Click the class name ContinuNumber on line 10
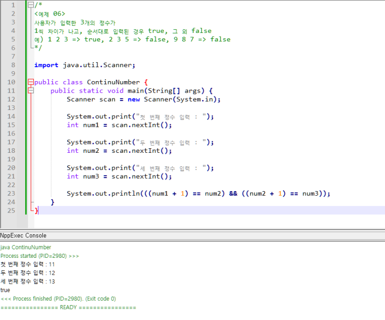This screenshot has width=385, height=320. [x=113, y=82]
